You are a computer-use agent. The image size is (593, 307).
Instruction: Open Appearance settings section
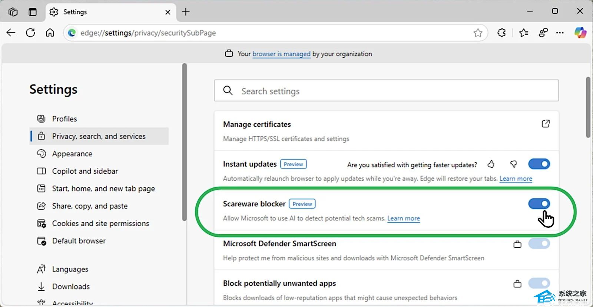click(x=99, y=154)
